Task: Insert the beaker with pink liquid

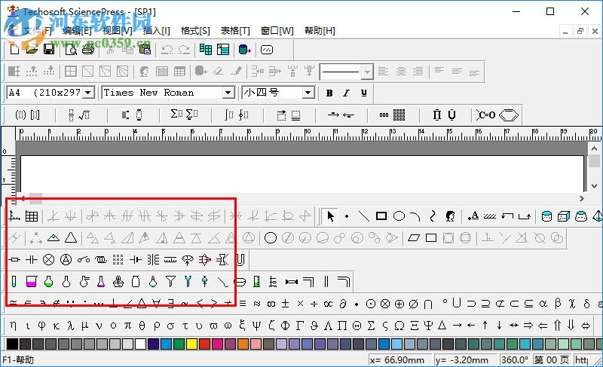Action: pyautogui.click(x=31, y=282)
